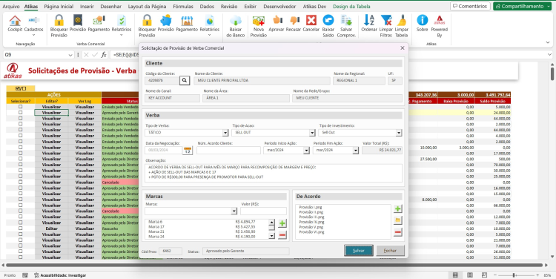Viewport: 556px width, 279px height.
Task: Click red minus to remove a Marca
Action: coord(282,235)
